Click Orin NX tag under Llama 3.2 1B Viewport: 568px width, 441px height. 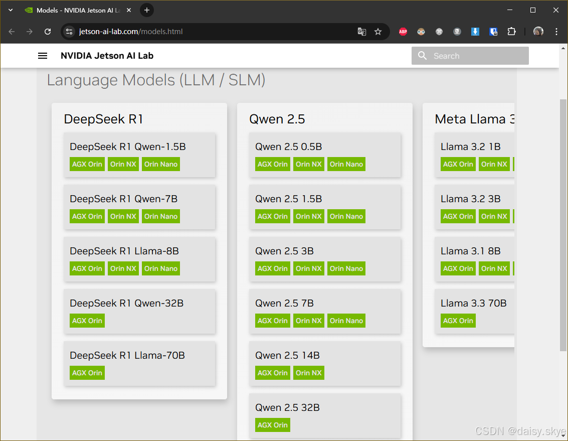pyautogui.click(x=494, y=164)
